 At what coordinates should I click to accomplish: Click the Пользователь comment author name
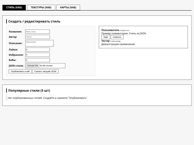(110, 30)
